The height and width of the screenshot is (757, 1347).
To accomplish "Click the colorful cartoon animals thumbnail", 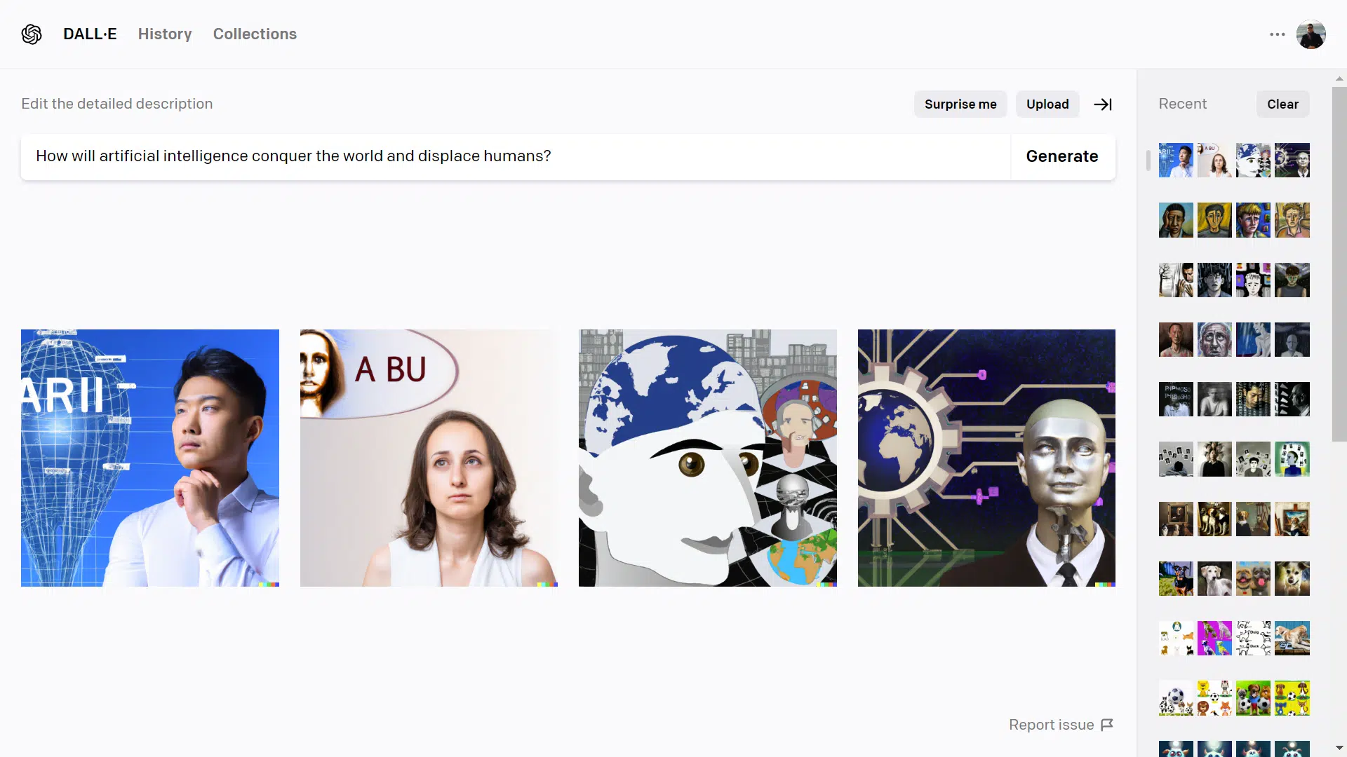I will coord(1214,698).
